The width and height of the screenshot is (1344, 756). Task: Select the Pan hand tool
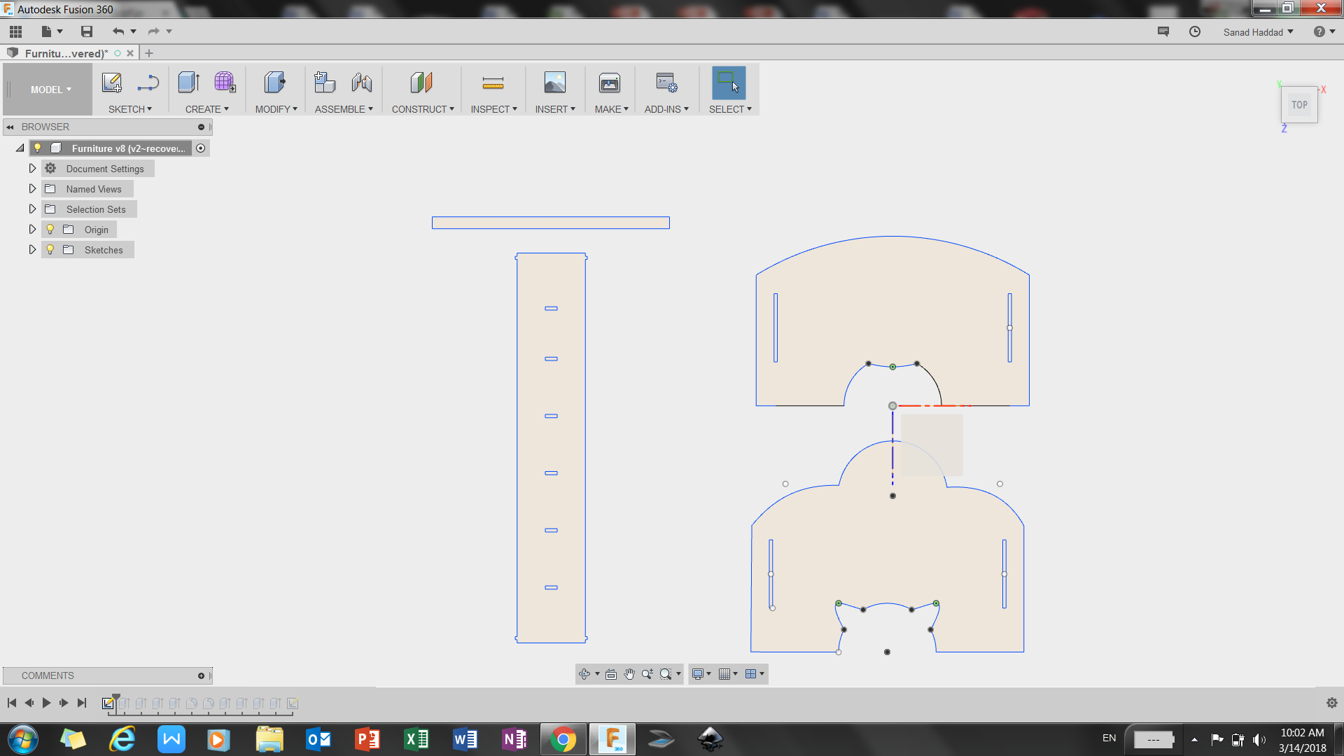(629, 674)
